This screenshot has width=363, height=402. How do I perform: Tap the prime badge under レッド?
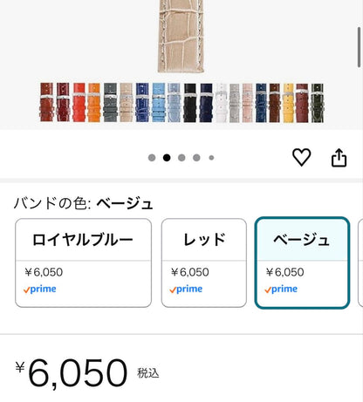(x=186, y=289)
